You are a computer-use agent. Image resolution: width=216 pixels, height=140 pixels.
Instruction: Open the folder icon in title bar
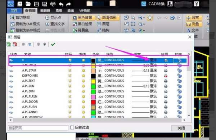tap(28, 4)
